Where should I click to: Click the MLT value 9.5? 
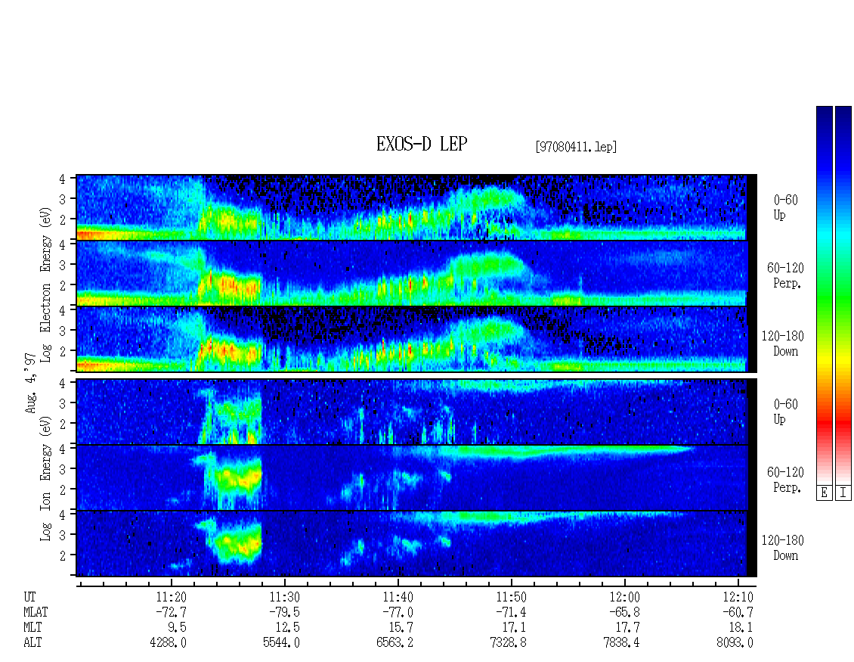tap(177, 628)
